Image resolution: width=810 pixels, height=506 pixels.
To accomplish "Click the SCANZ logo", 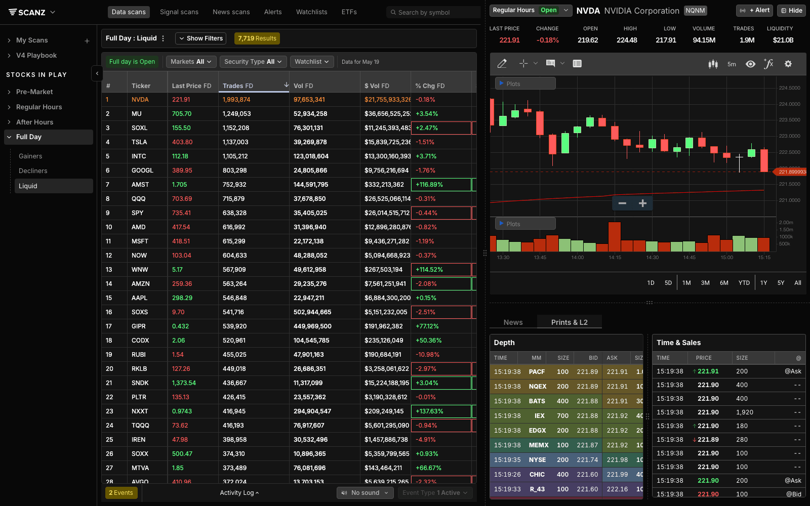I will pos(27,12).
